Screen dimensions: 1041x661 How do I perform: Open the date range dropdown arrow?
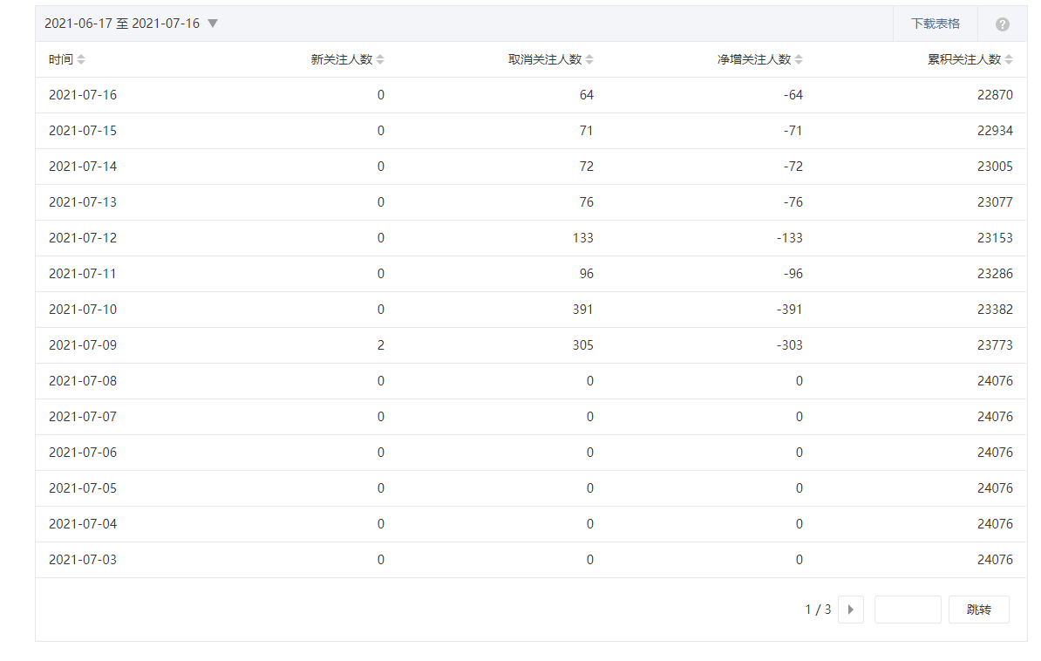(x=213, y=24)
